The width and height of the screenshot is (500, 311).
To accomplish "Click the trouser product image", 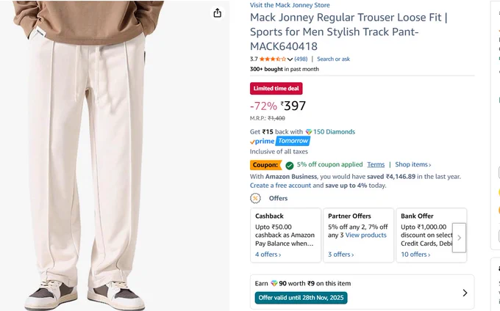I will [x=86, y=155].
